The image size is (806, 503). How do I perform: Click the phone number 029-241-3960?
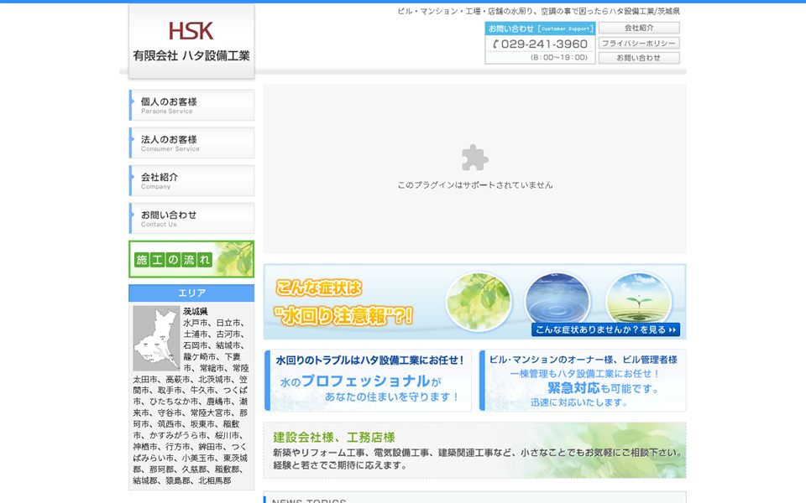click(x=540, y=44)
